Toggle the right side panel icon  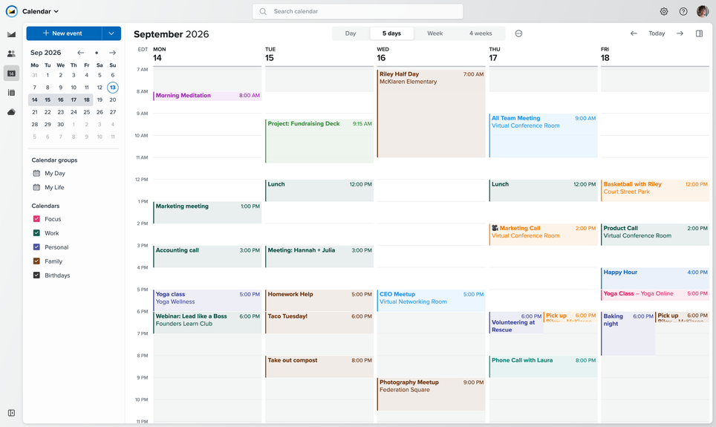click(699, 33)
